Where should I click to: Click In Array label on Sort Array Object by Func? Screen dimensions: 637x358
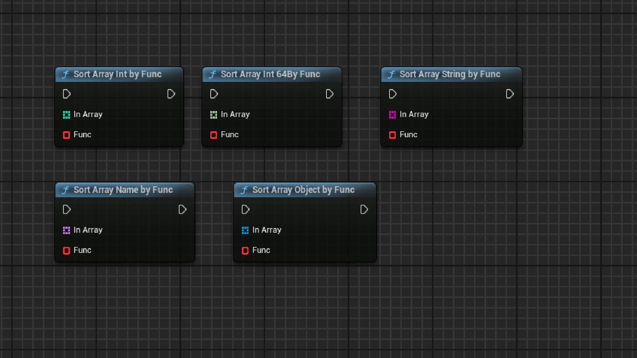(x=267, y=230)
